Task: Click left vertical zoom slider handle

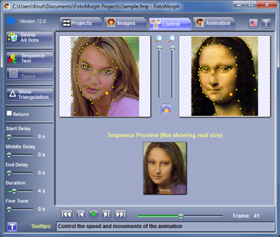Action: 160,48
